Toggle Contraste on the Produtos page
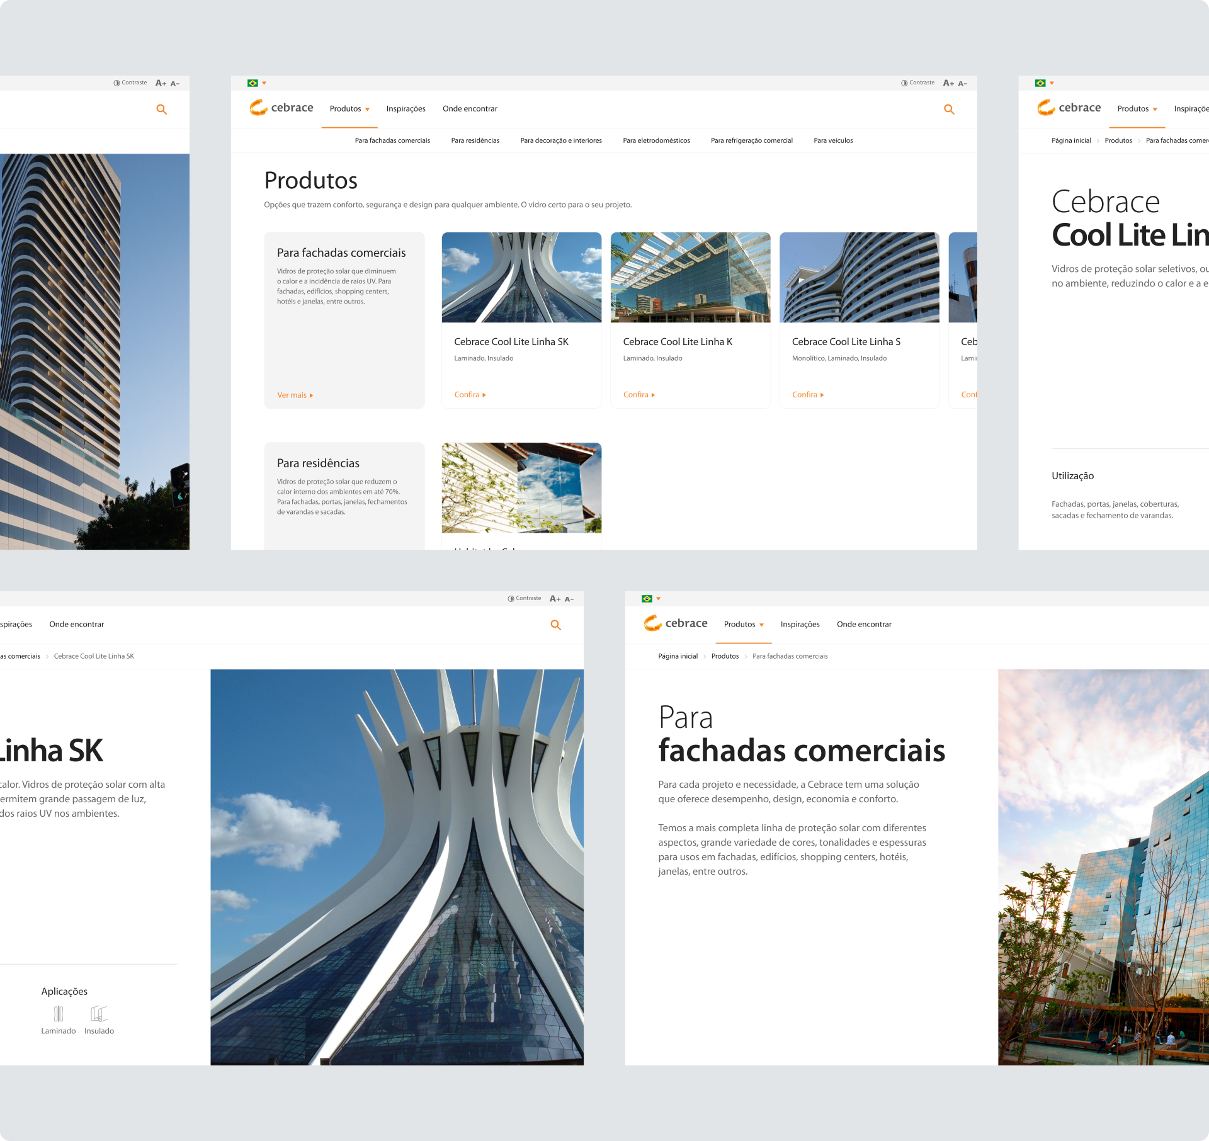This screenshot has height=1141, width=1209. [917, 83]
